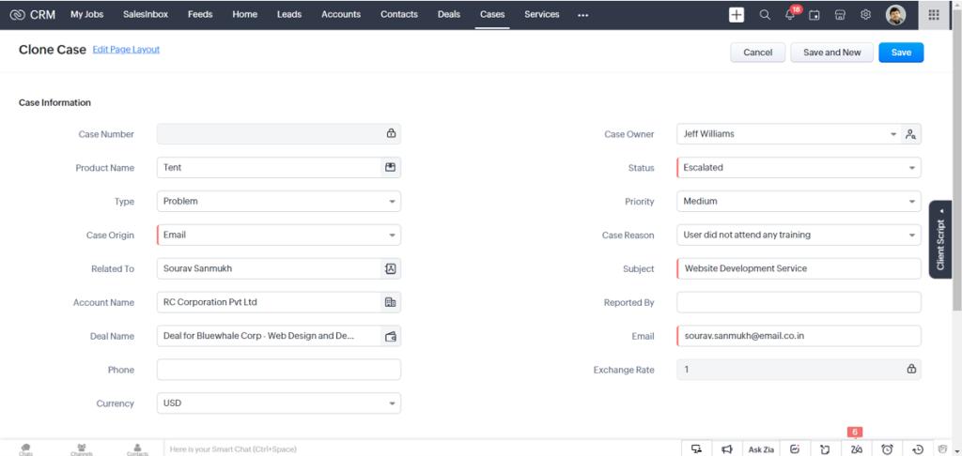This screenshot has height=456, width=962.
Task: Click the user picker icon beside Case Owner
Action: point(910,134)
